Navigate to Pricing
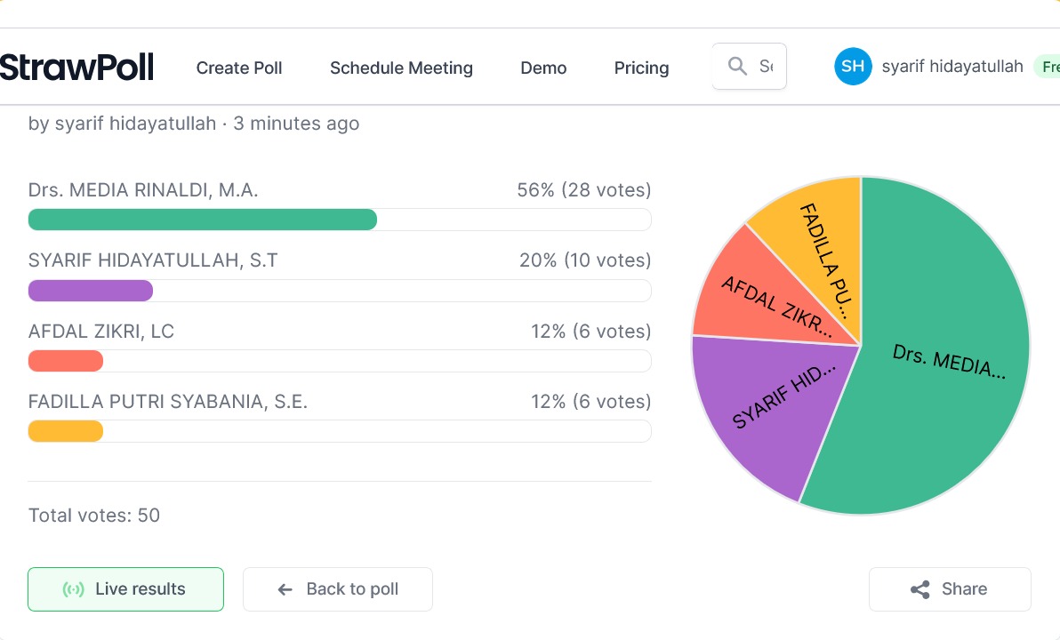This screenshot has height=640, width=1060. [641, 68]
